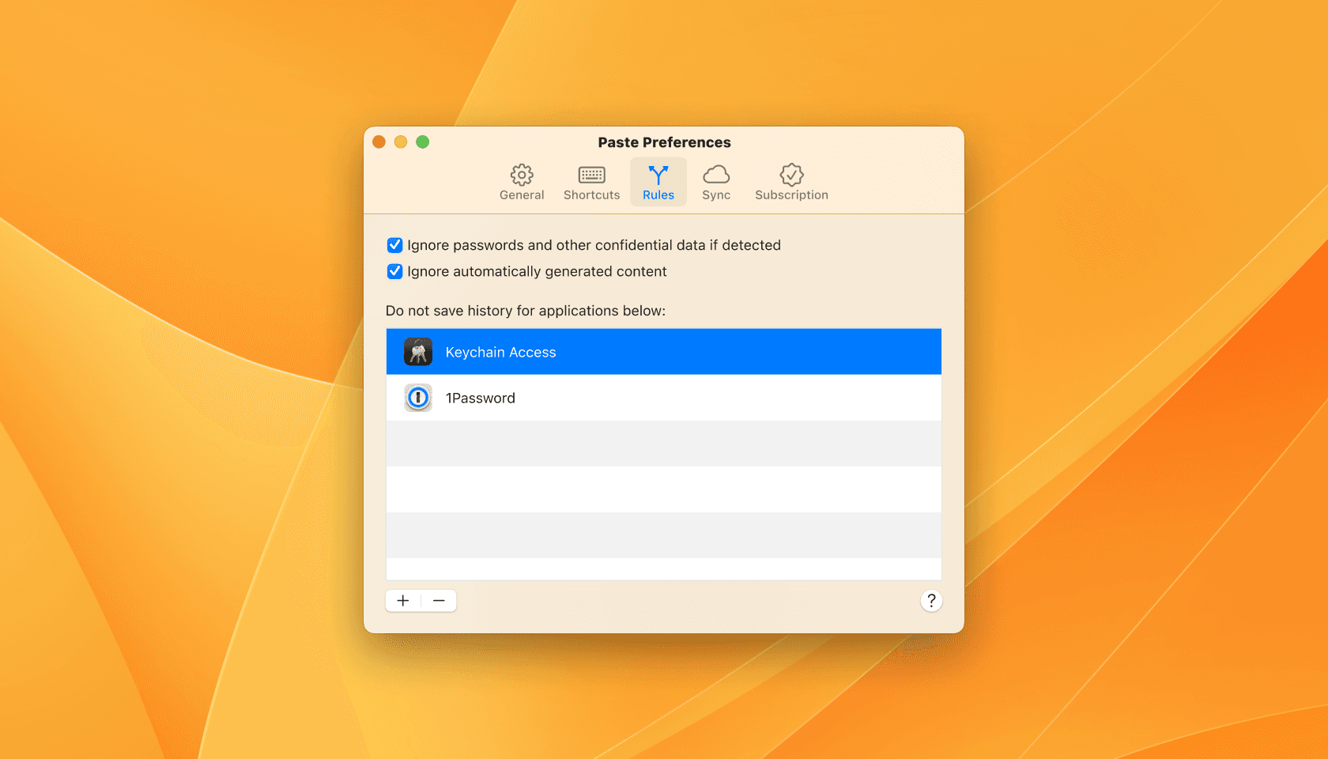Image resolution: width=1328 pixels, height=759 pixels.
Task: Add an application with the plus button
Action: pyautogui.click(x=403, y=601)
